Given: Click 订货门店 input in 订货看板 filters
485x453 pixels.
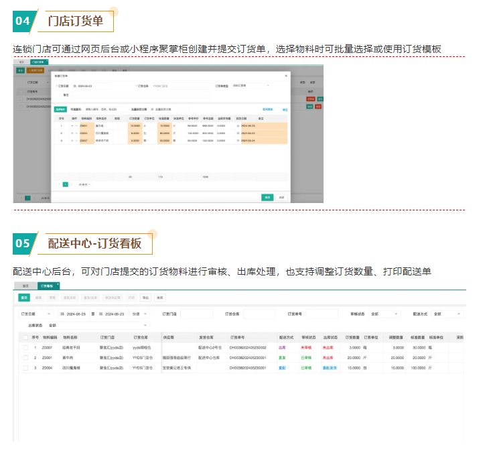Looking at the screenshot, I should 196,314.
